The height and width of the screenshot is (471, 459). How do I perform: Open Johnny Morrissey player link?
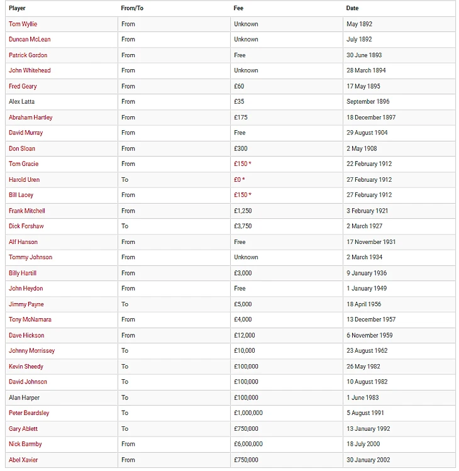point(32,351)
